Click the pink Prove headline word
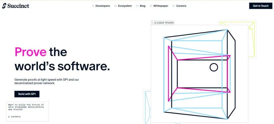This screenshot has height=124, width=274. point(31,51)
